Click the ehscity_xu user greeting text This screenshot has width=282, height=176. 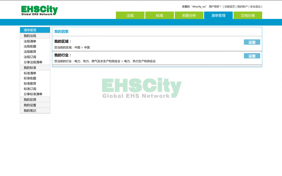click(x=202, y=7)
